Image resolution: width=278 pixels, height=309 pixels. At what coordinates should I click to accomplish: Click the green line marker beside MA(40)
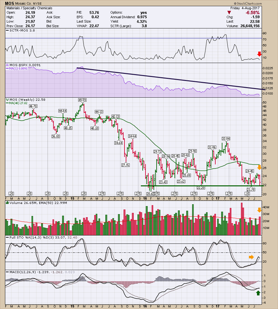7,103
